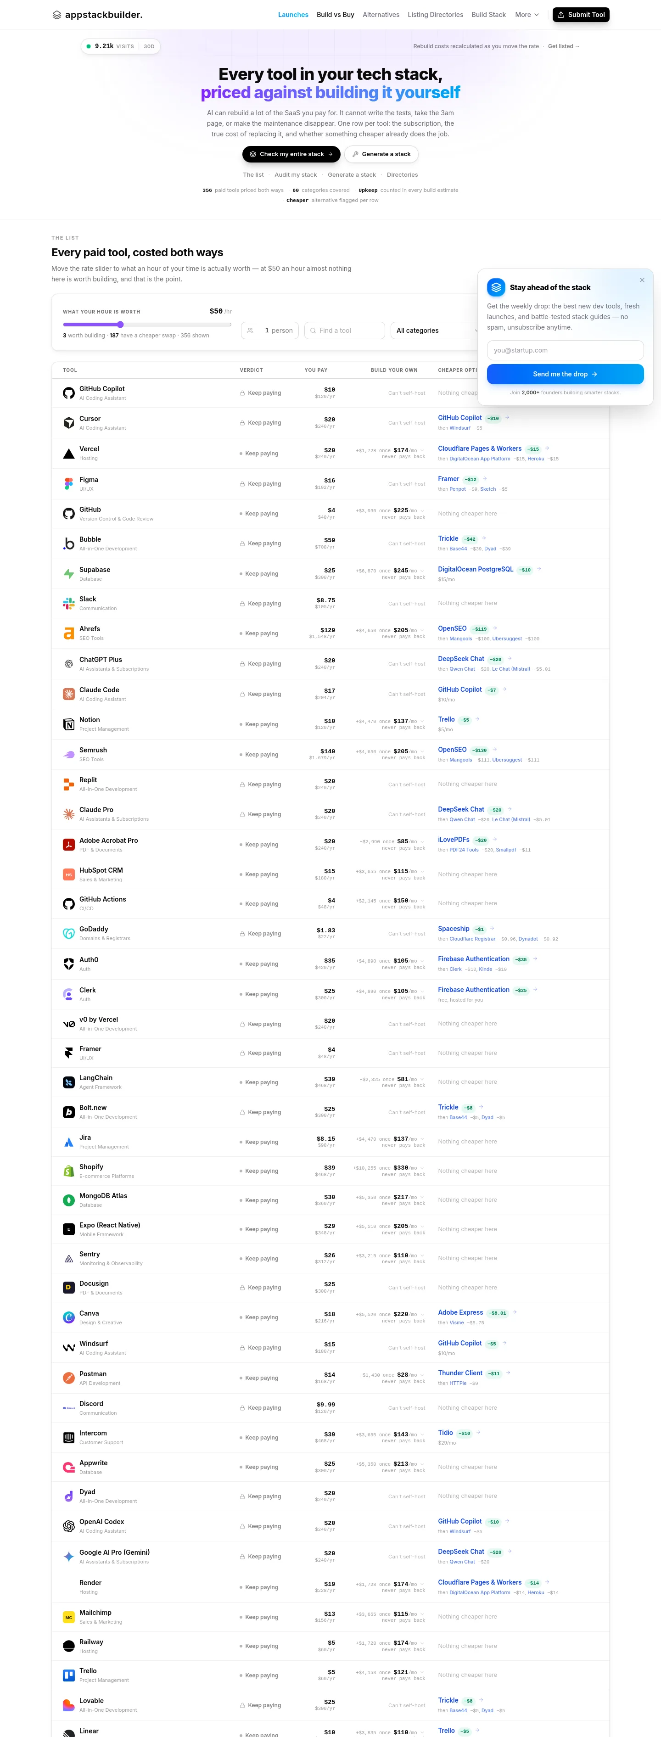Open the Listing Directories nav item

click(435, 15)
